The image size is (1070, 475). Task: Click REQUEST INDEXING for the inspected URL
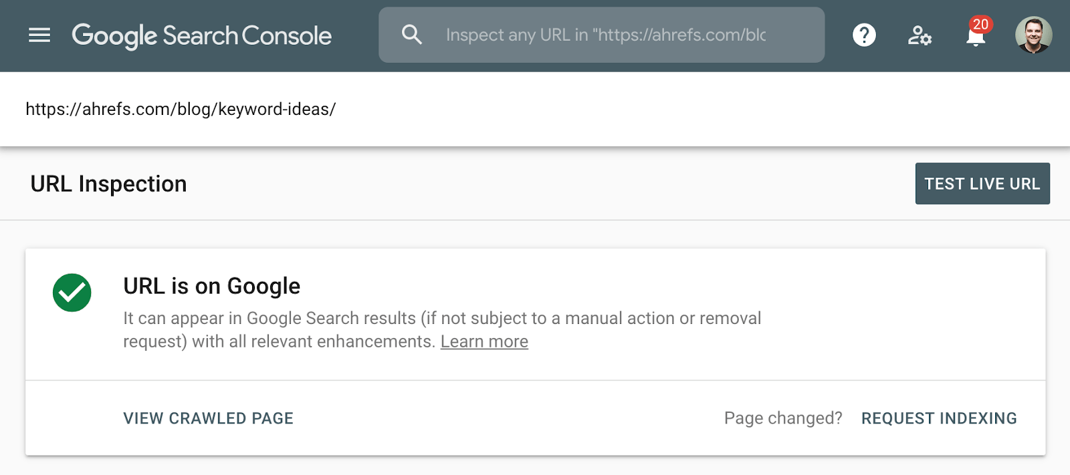pyautogui.click(x=938, y=418)
